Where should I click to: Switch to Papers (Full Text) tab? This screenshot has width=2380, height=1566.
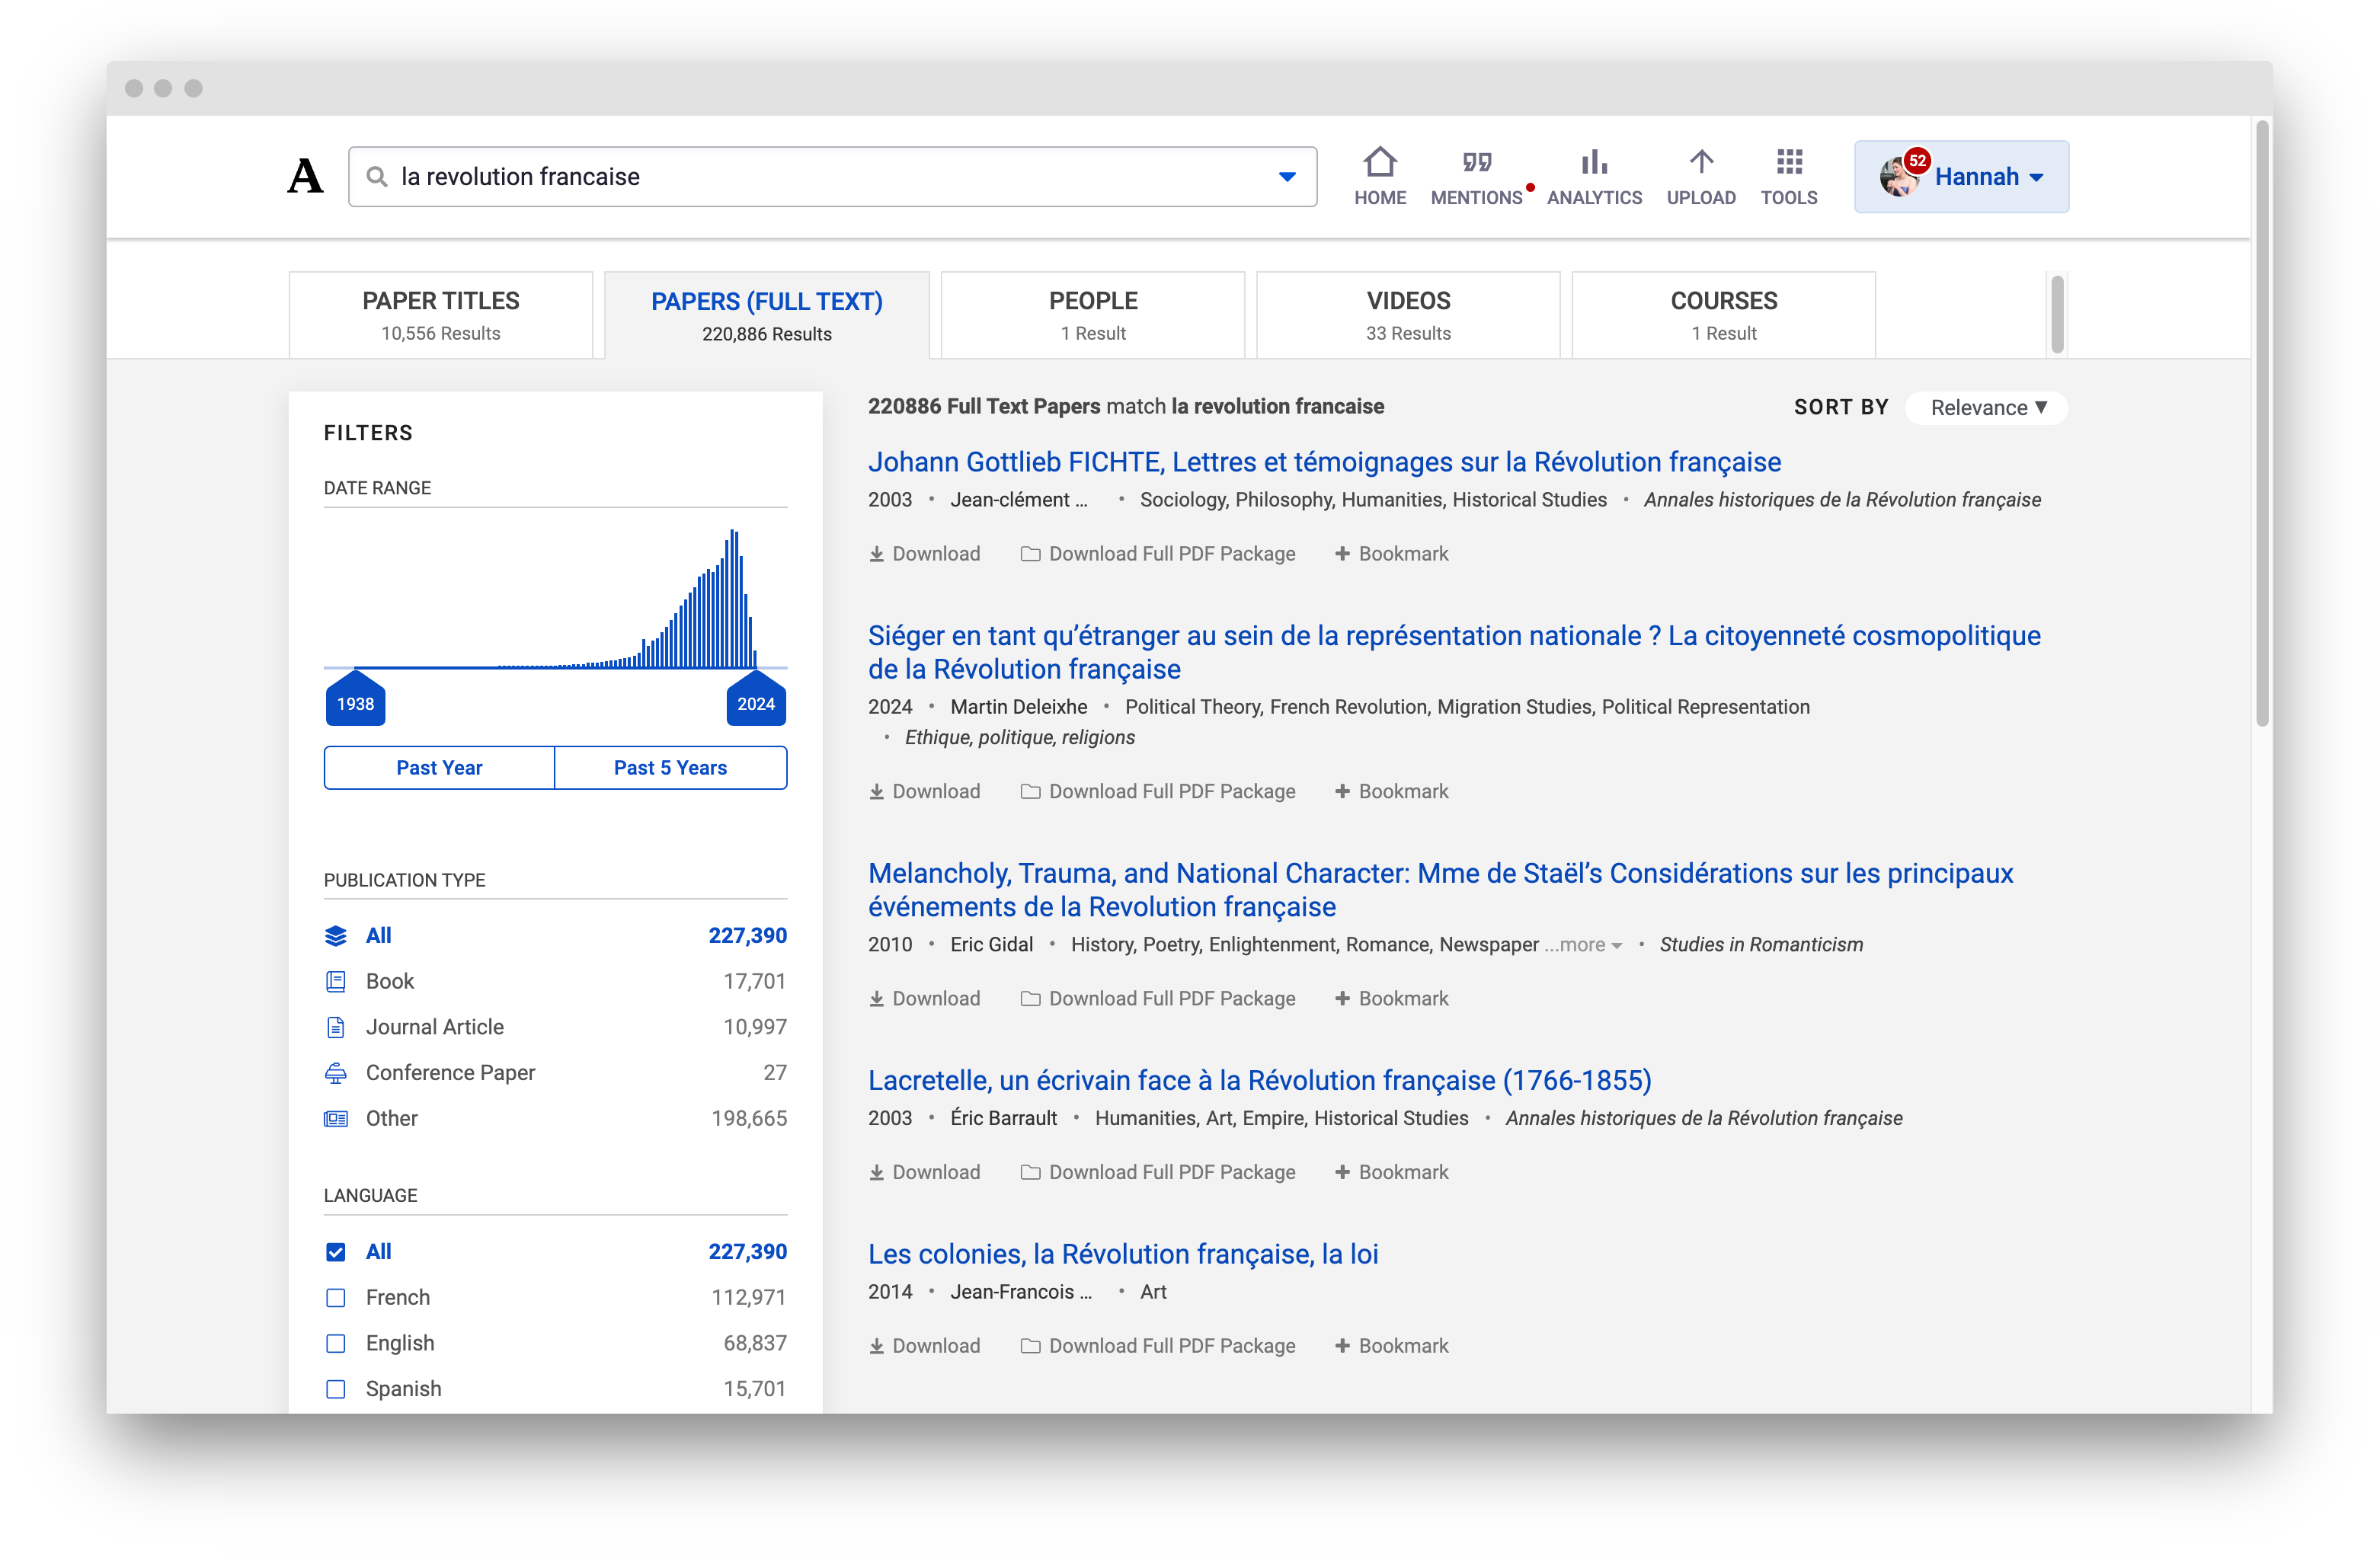pos(767,315)
